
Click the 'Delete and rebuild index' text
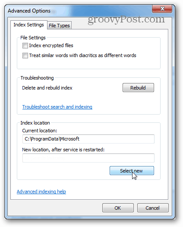pyautogui.click(x=47, y=88)
